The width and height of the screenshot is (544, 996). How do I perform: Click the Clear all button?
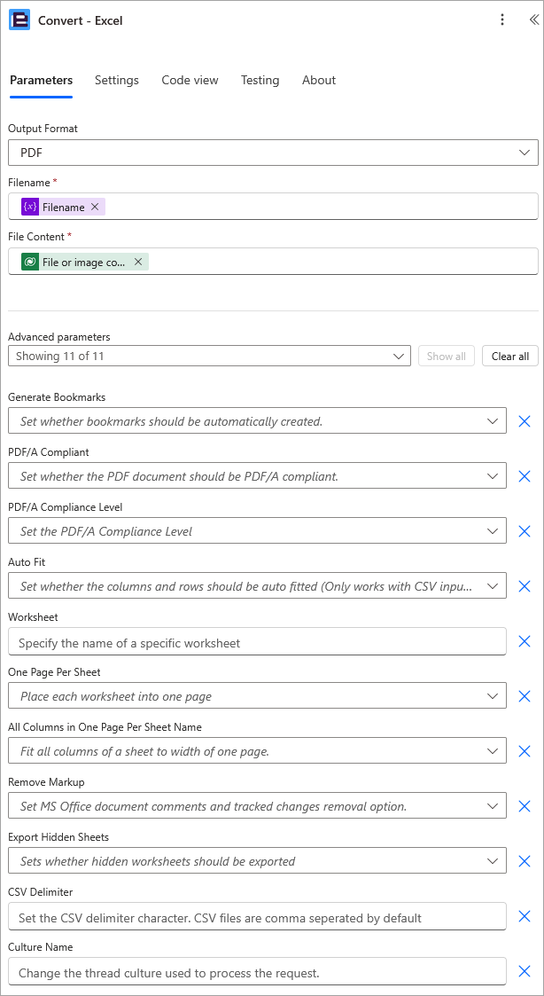(x=509, y=356)
